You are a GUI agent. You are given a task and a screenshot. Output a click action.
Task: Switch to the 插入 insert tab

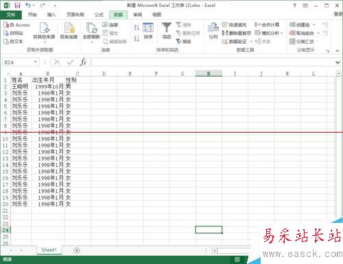coord(51,15)
